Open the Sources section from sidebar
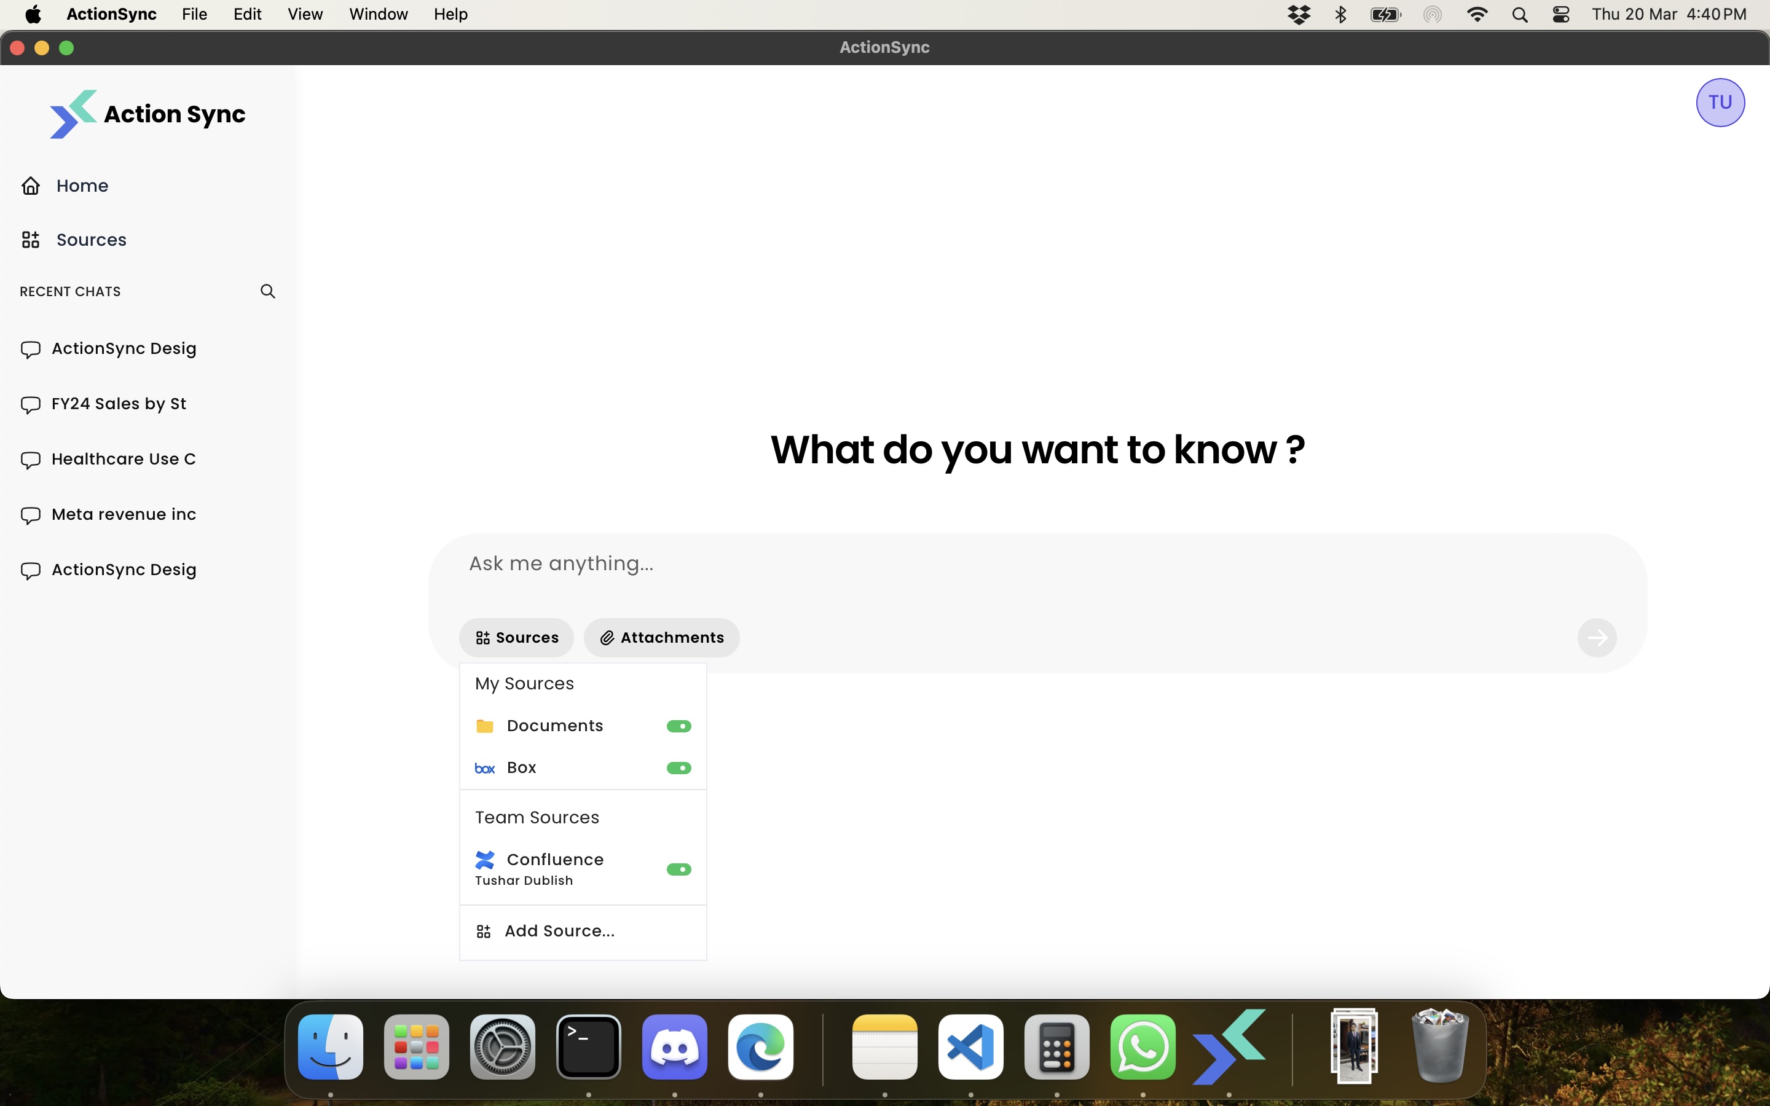The image size is (1770, 1106). 91,239
